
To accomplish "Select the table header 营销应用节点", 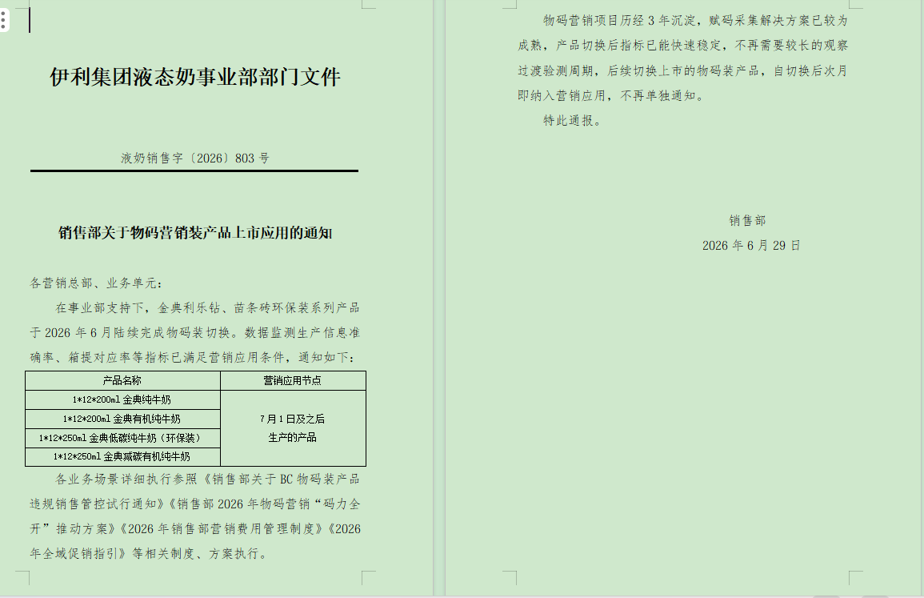I will tap(292, 380).
